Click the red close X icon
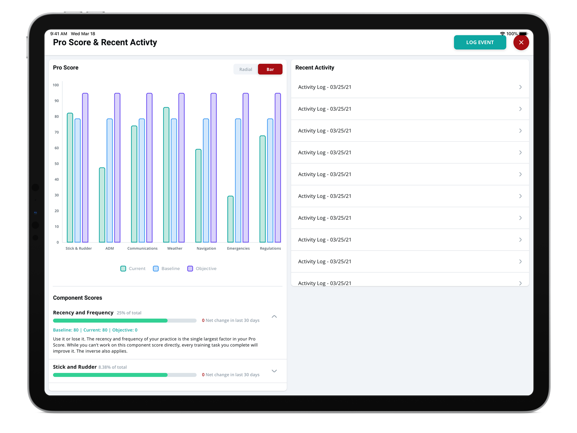577x433 pixels. [521, 42]
